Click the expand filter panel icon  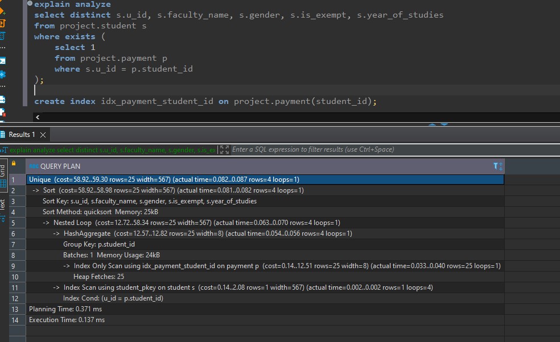[224, 150]
